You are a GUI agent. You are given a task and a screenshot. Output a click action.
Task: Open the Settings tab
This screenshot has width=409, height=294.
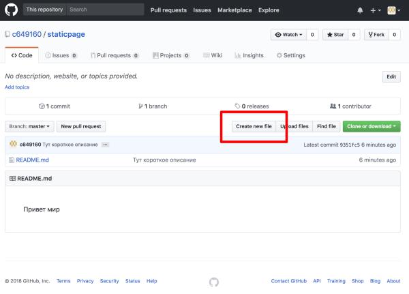point(291,55)
